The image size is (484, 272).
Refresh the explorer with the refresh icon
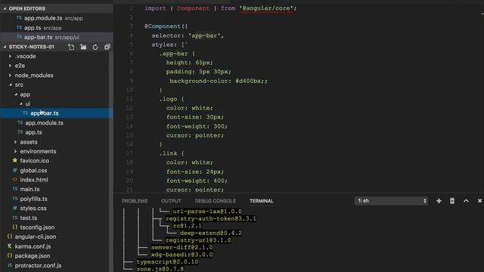pos(95,47)
